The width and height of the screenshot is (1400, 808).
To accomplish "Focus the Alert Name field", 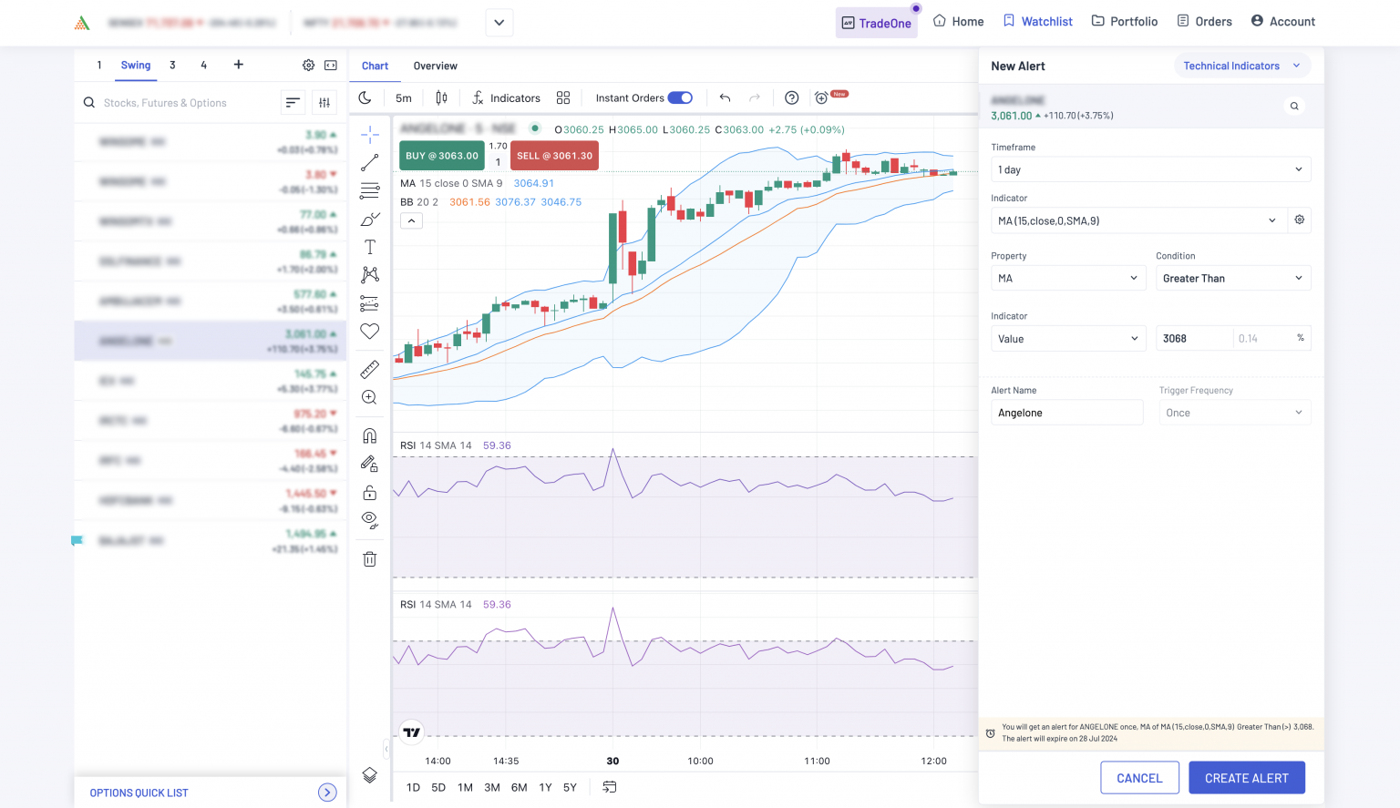I will click(1066, 413).
